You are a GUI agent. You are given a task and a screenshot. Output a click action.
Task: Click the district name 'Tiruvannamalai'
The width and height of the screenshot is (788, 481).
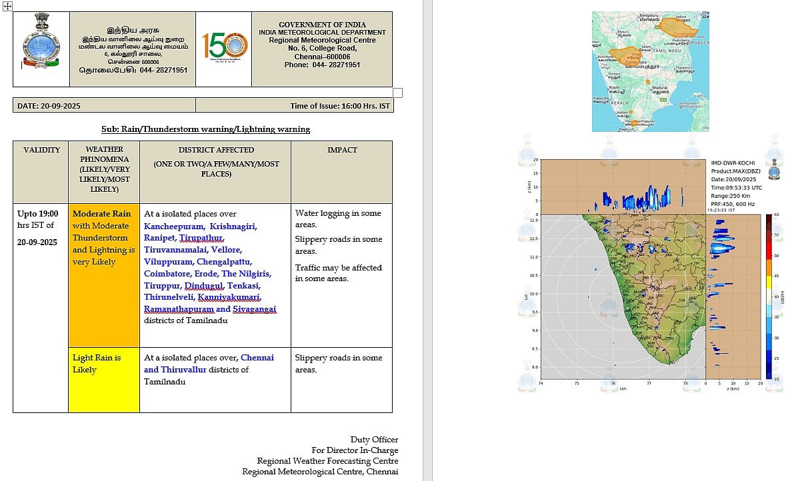pyautogui.click(x=175, y=250)
